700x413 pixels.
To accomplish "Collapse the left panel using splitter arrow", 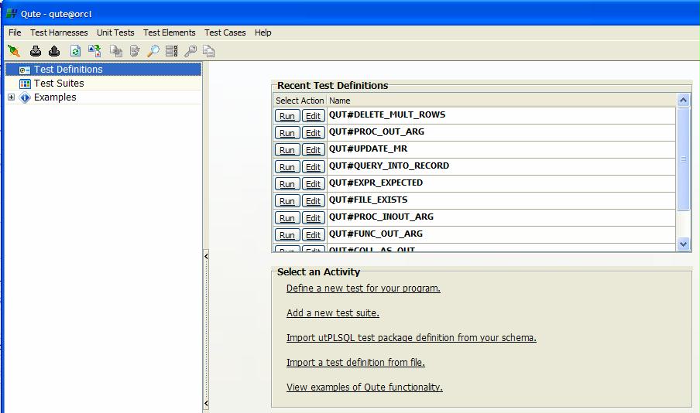I will point(206,255).
